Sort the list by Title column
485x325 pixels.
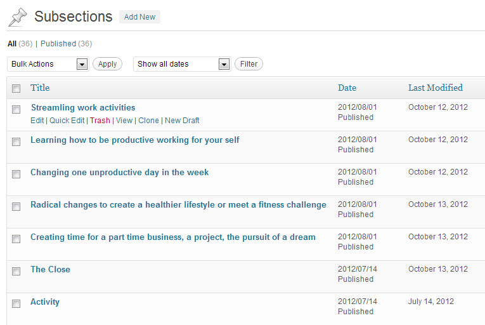coord(40,88)
